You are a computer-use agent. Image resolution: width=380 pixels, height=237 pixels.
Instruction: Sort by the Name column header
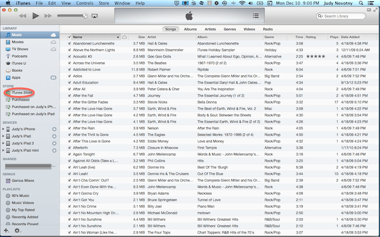click(x=96, y=37)
